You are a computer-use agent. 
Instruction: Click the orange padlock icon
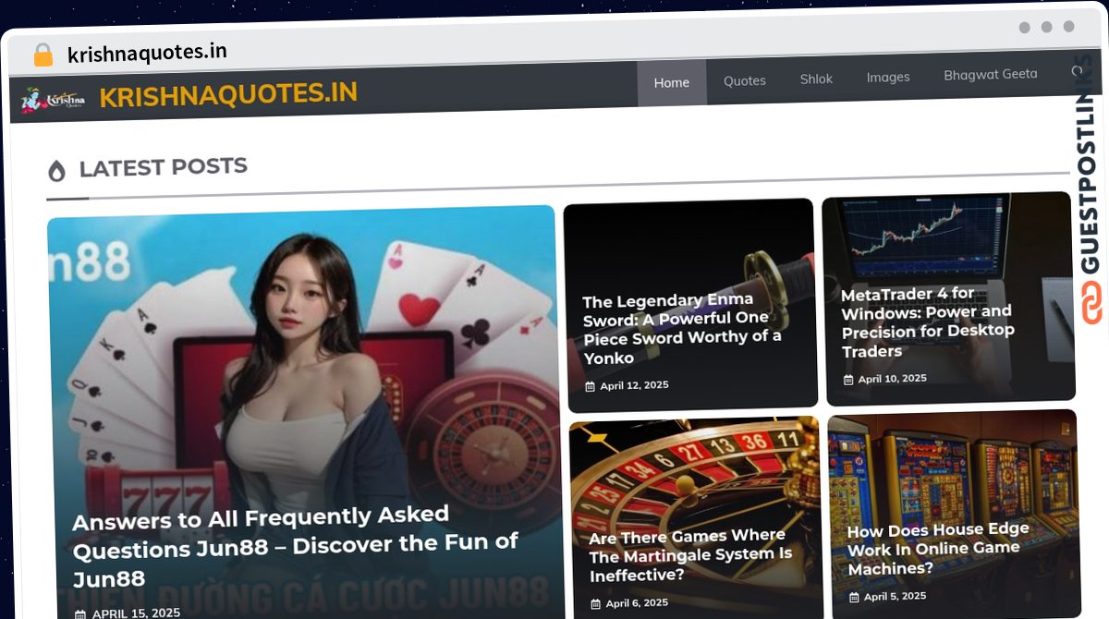click(x=43, y=55)
